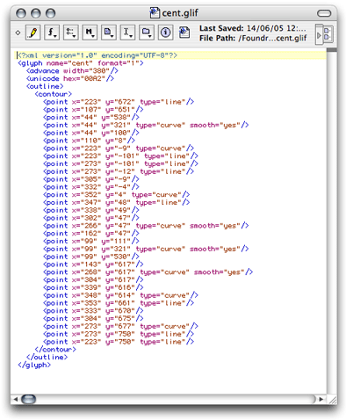Viewport: 346px width, 420px height.
Task: Click the unicode hex="00A2" line
Action: [x=70, y=78]
